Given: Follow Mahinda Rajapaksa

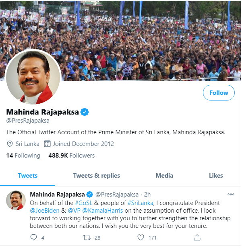Looking at the screenshot, I should pos(219,93).
